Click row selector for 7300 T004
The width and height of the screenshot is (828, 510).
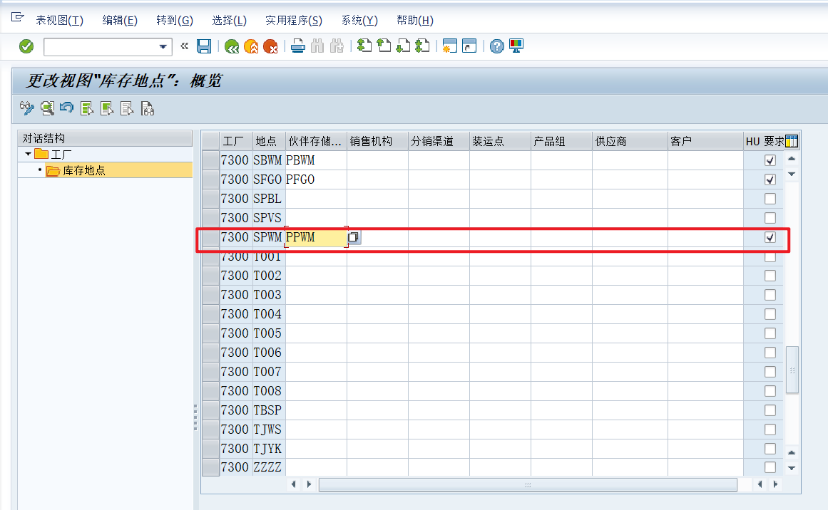[x=210, y=314]
